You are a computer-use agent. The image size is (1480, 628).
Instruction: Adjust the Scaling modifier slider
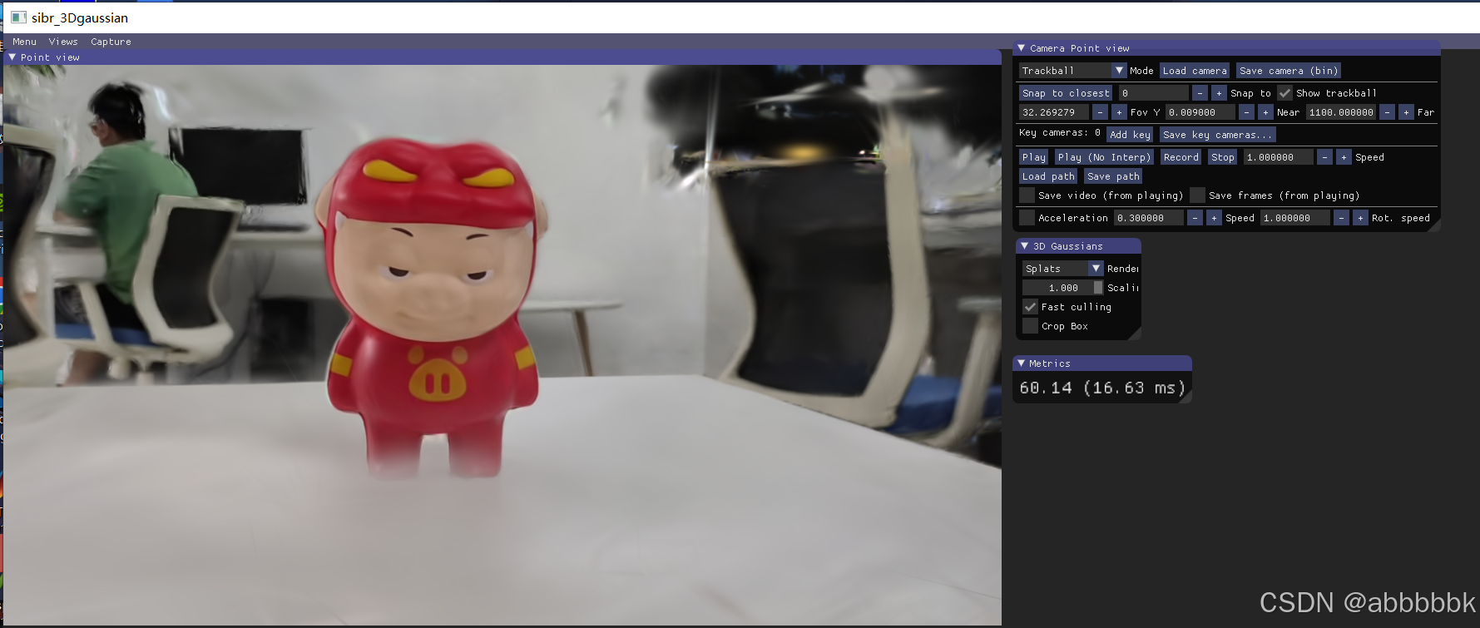1063,288
